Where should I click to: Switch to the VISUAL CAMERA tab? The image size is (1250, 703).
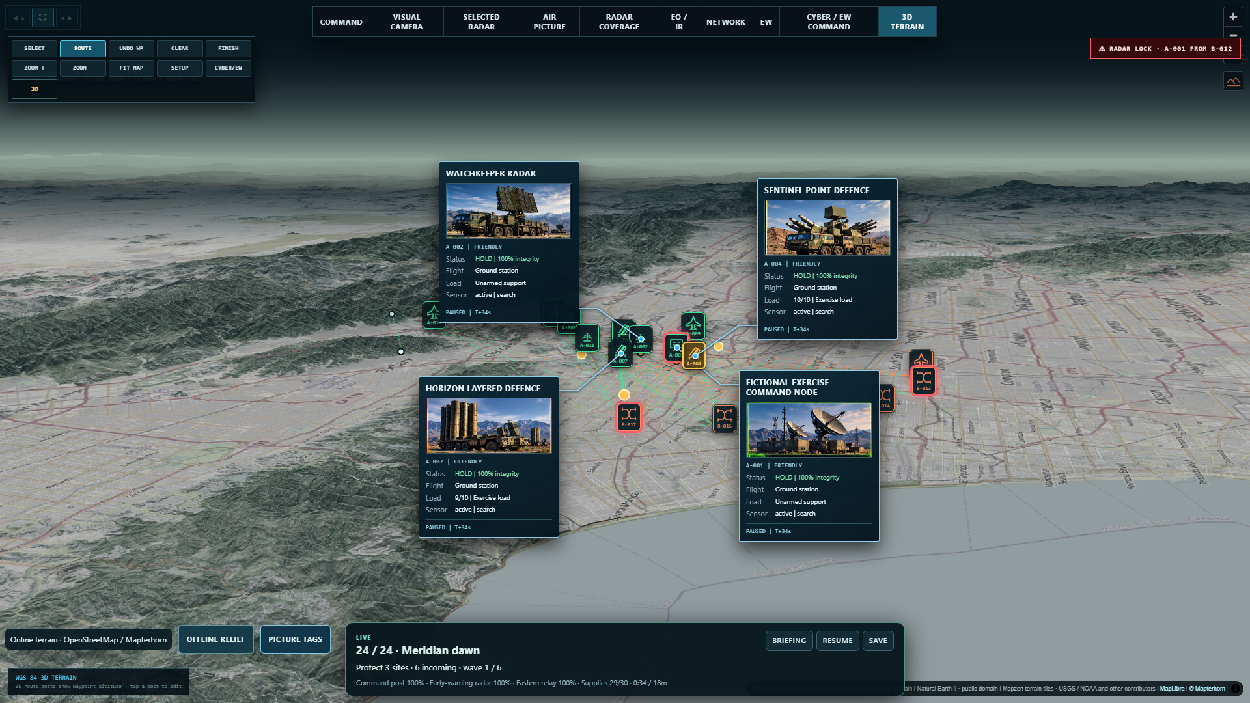tap(406, 22)
